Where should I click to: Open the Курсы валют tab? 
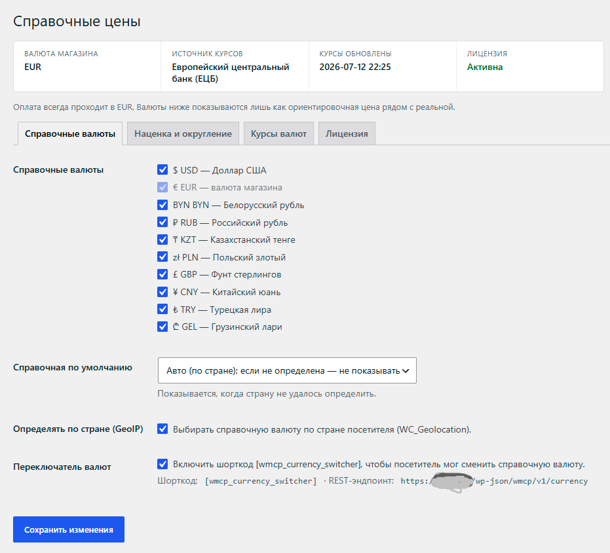(x=278, y=134)
